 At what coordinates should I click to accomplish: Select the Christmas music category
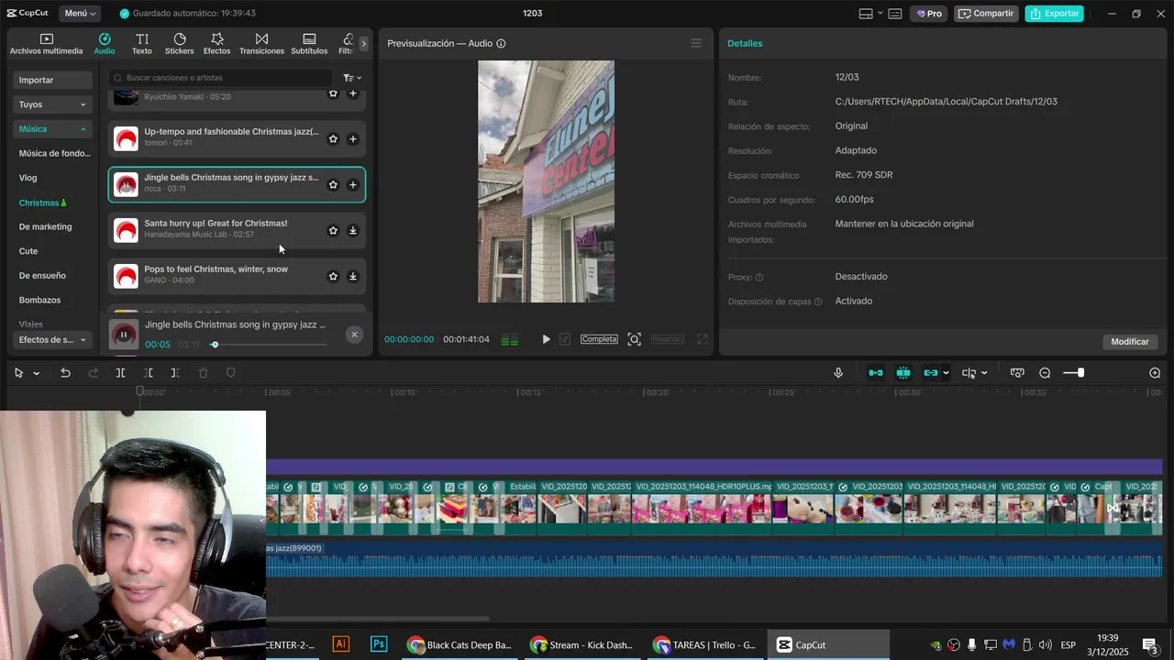[43, 203]
